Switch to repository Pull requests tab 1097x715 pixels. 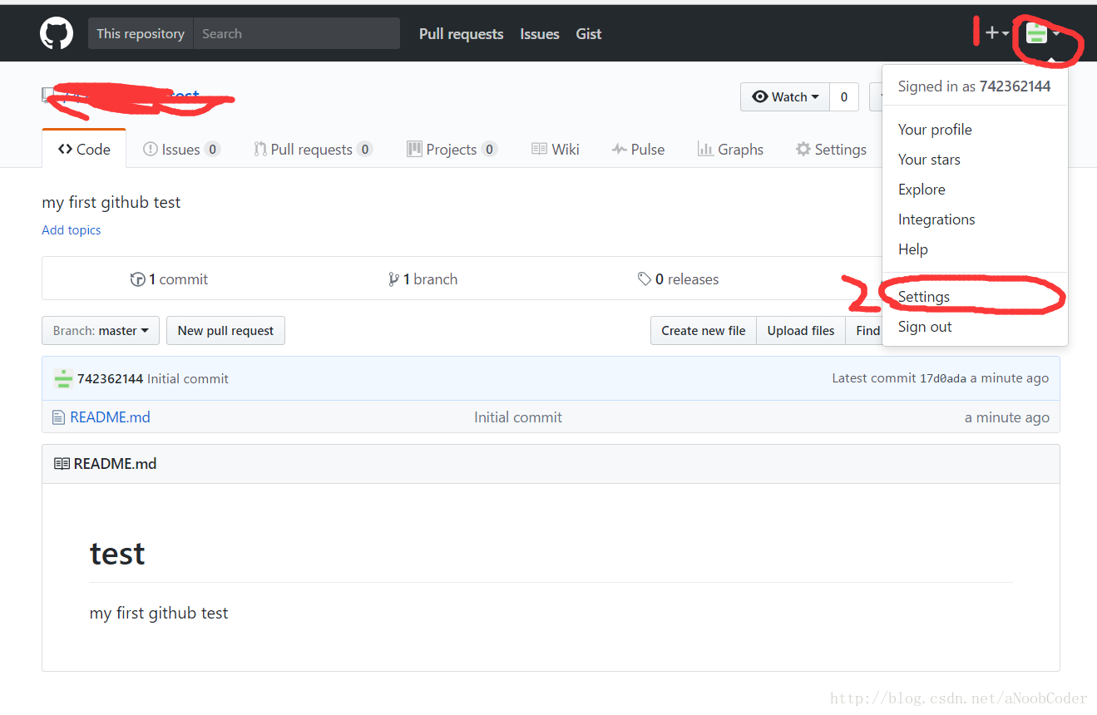313,150
